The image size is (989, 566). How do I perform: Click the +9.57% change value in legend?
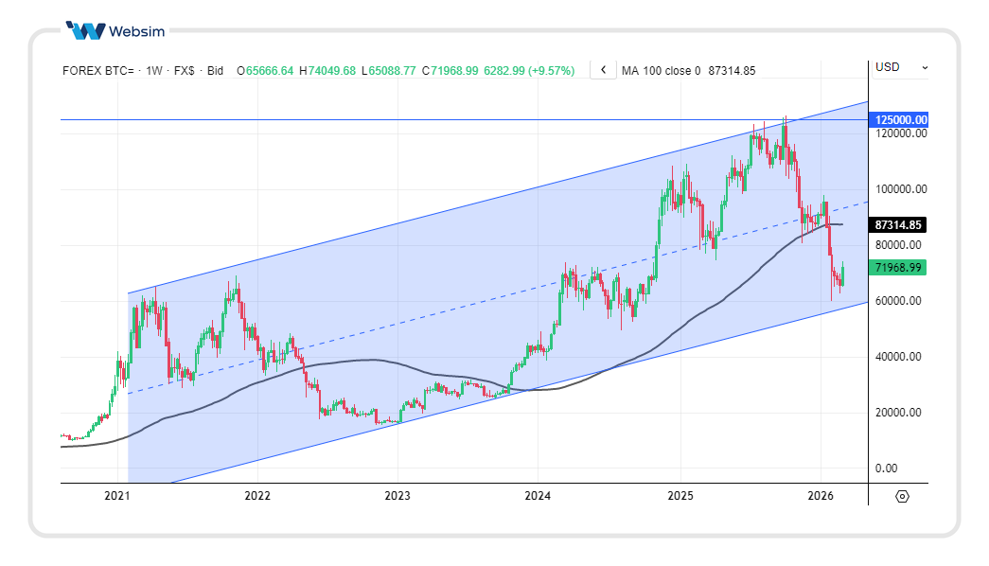pyautogui.click(x=550, y=70)
